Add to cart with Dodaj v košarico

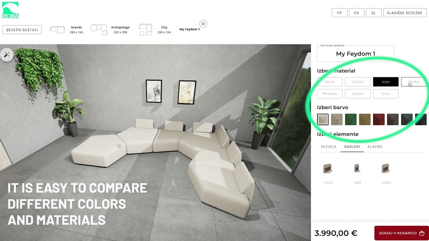tap(402, 233)
